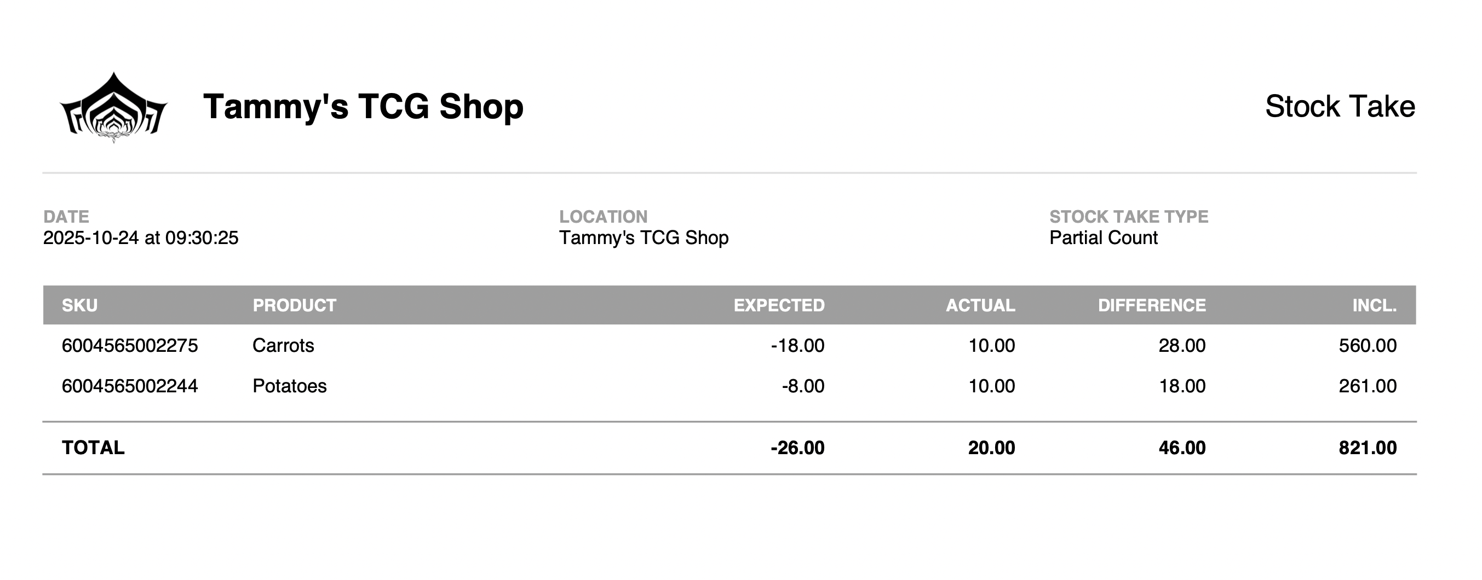Click the Partial Count value
The width and height of the screenshot is (1482, 580).
(x=1103, y=238)
